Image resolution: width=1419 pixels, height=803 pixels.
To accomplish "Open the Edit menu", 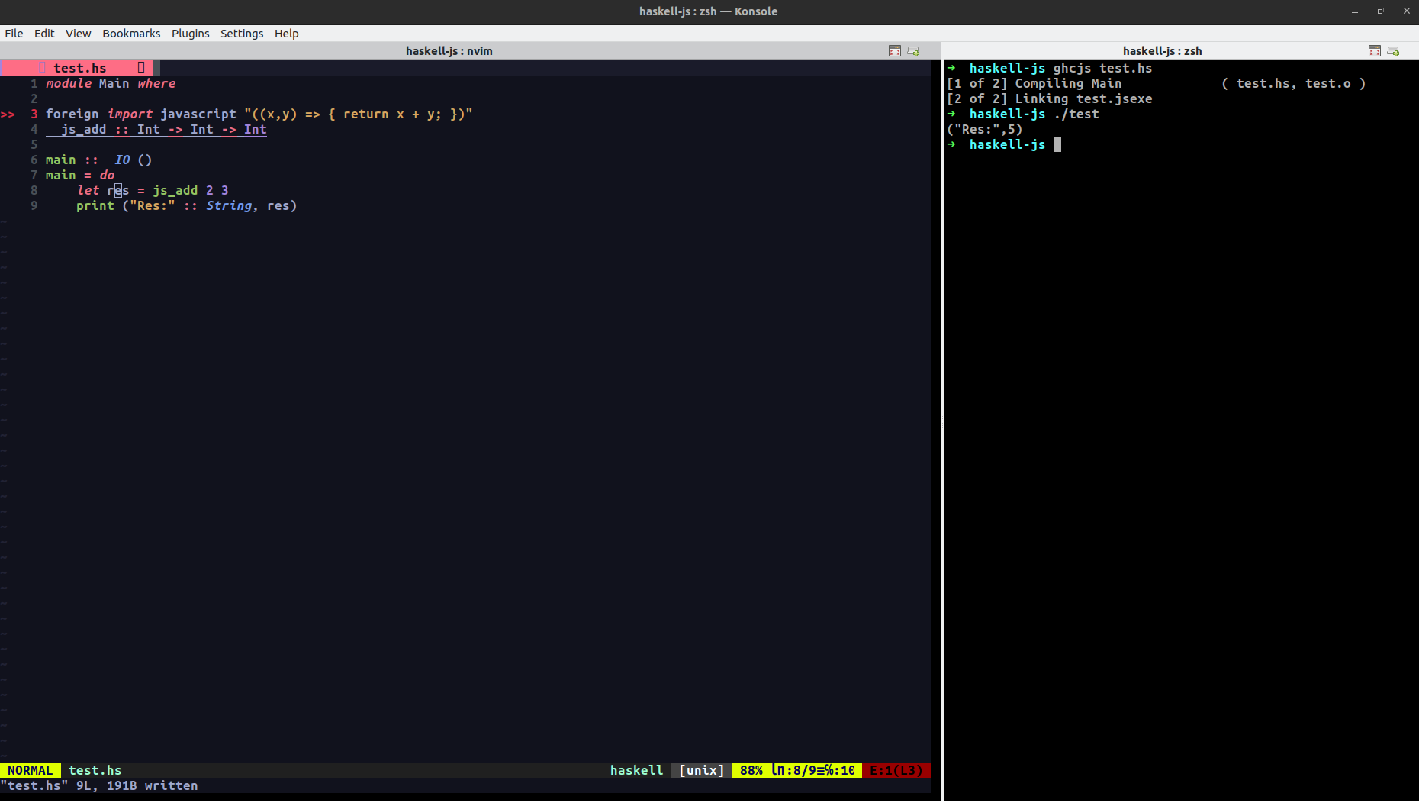I will click(x=44, y=34).
